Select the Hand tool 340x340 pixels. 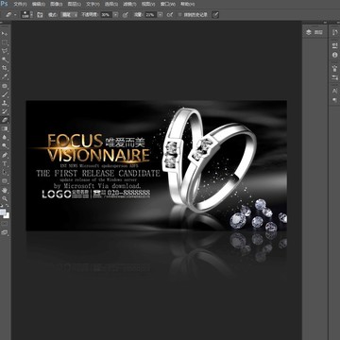pyautogui.click(x=5, y=190)
